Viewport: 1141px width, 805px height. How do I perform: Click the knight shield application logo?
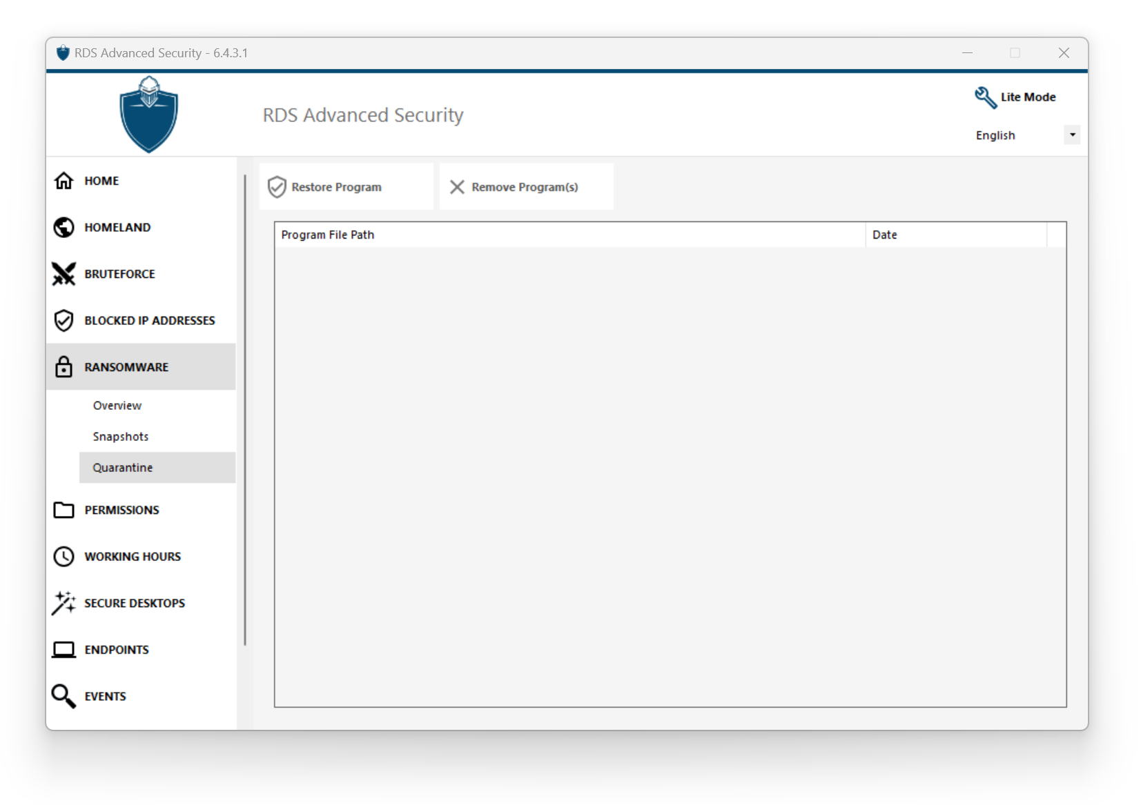[x=148, y=115]
